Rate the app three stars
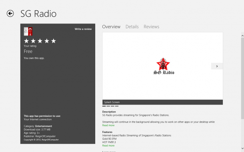The image size is (244, 152). (x=40, y=41)
